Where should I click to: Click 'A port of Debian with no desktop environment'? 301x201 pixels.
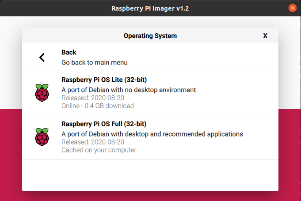coord(129,90)
